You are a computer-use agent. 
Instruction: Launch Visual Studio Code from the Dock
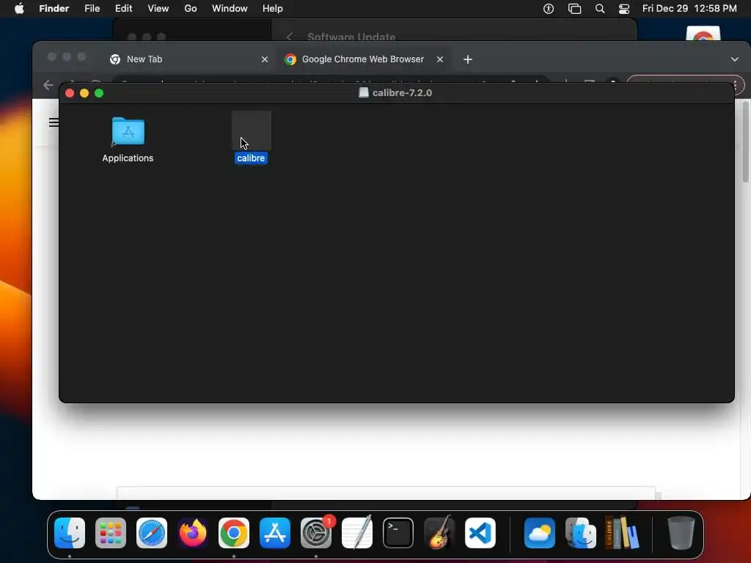[480, 533]
